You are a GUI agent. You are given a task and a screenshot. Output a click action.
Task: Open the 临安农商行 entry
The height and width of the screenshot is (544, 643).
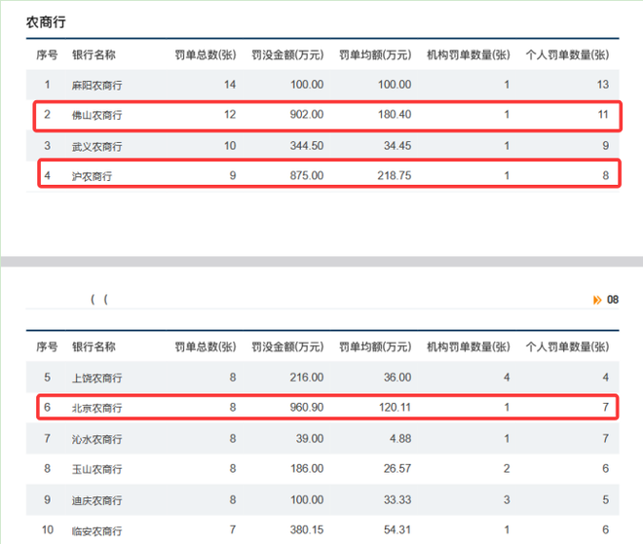[x=97, y=530]
